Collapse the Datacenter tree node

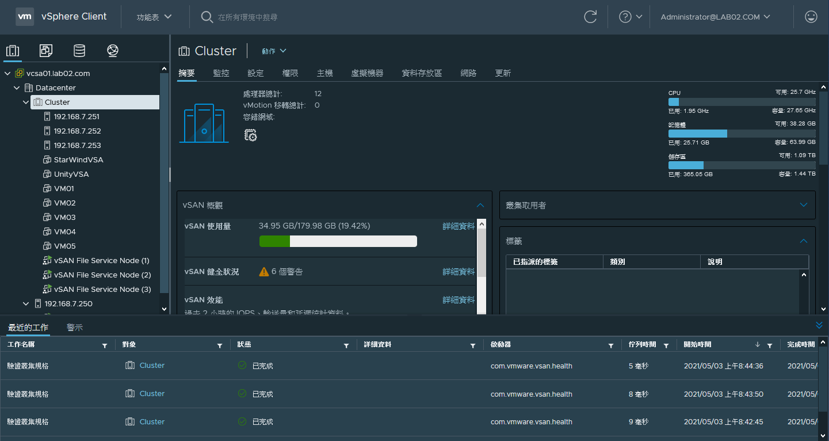pos(17,88)
